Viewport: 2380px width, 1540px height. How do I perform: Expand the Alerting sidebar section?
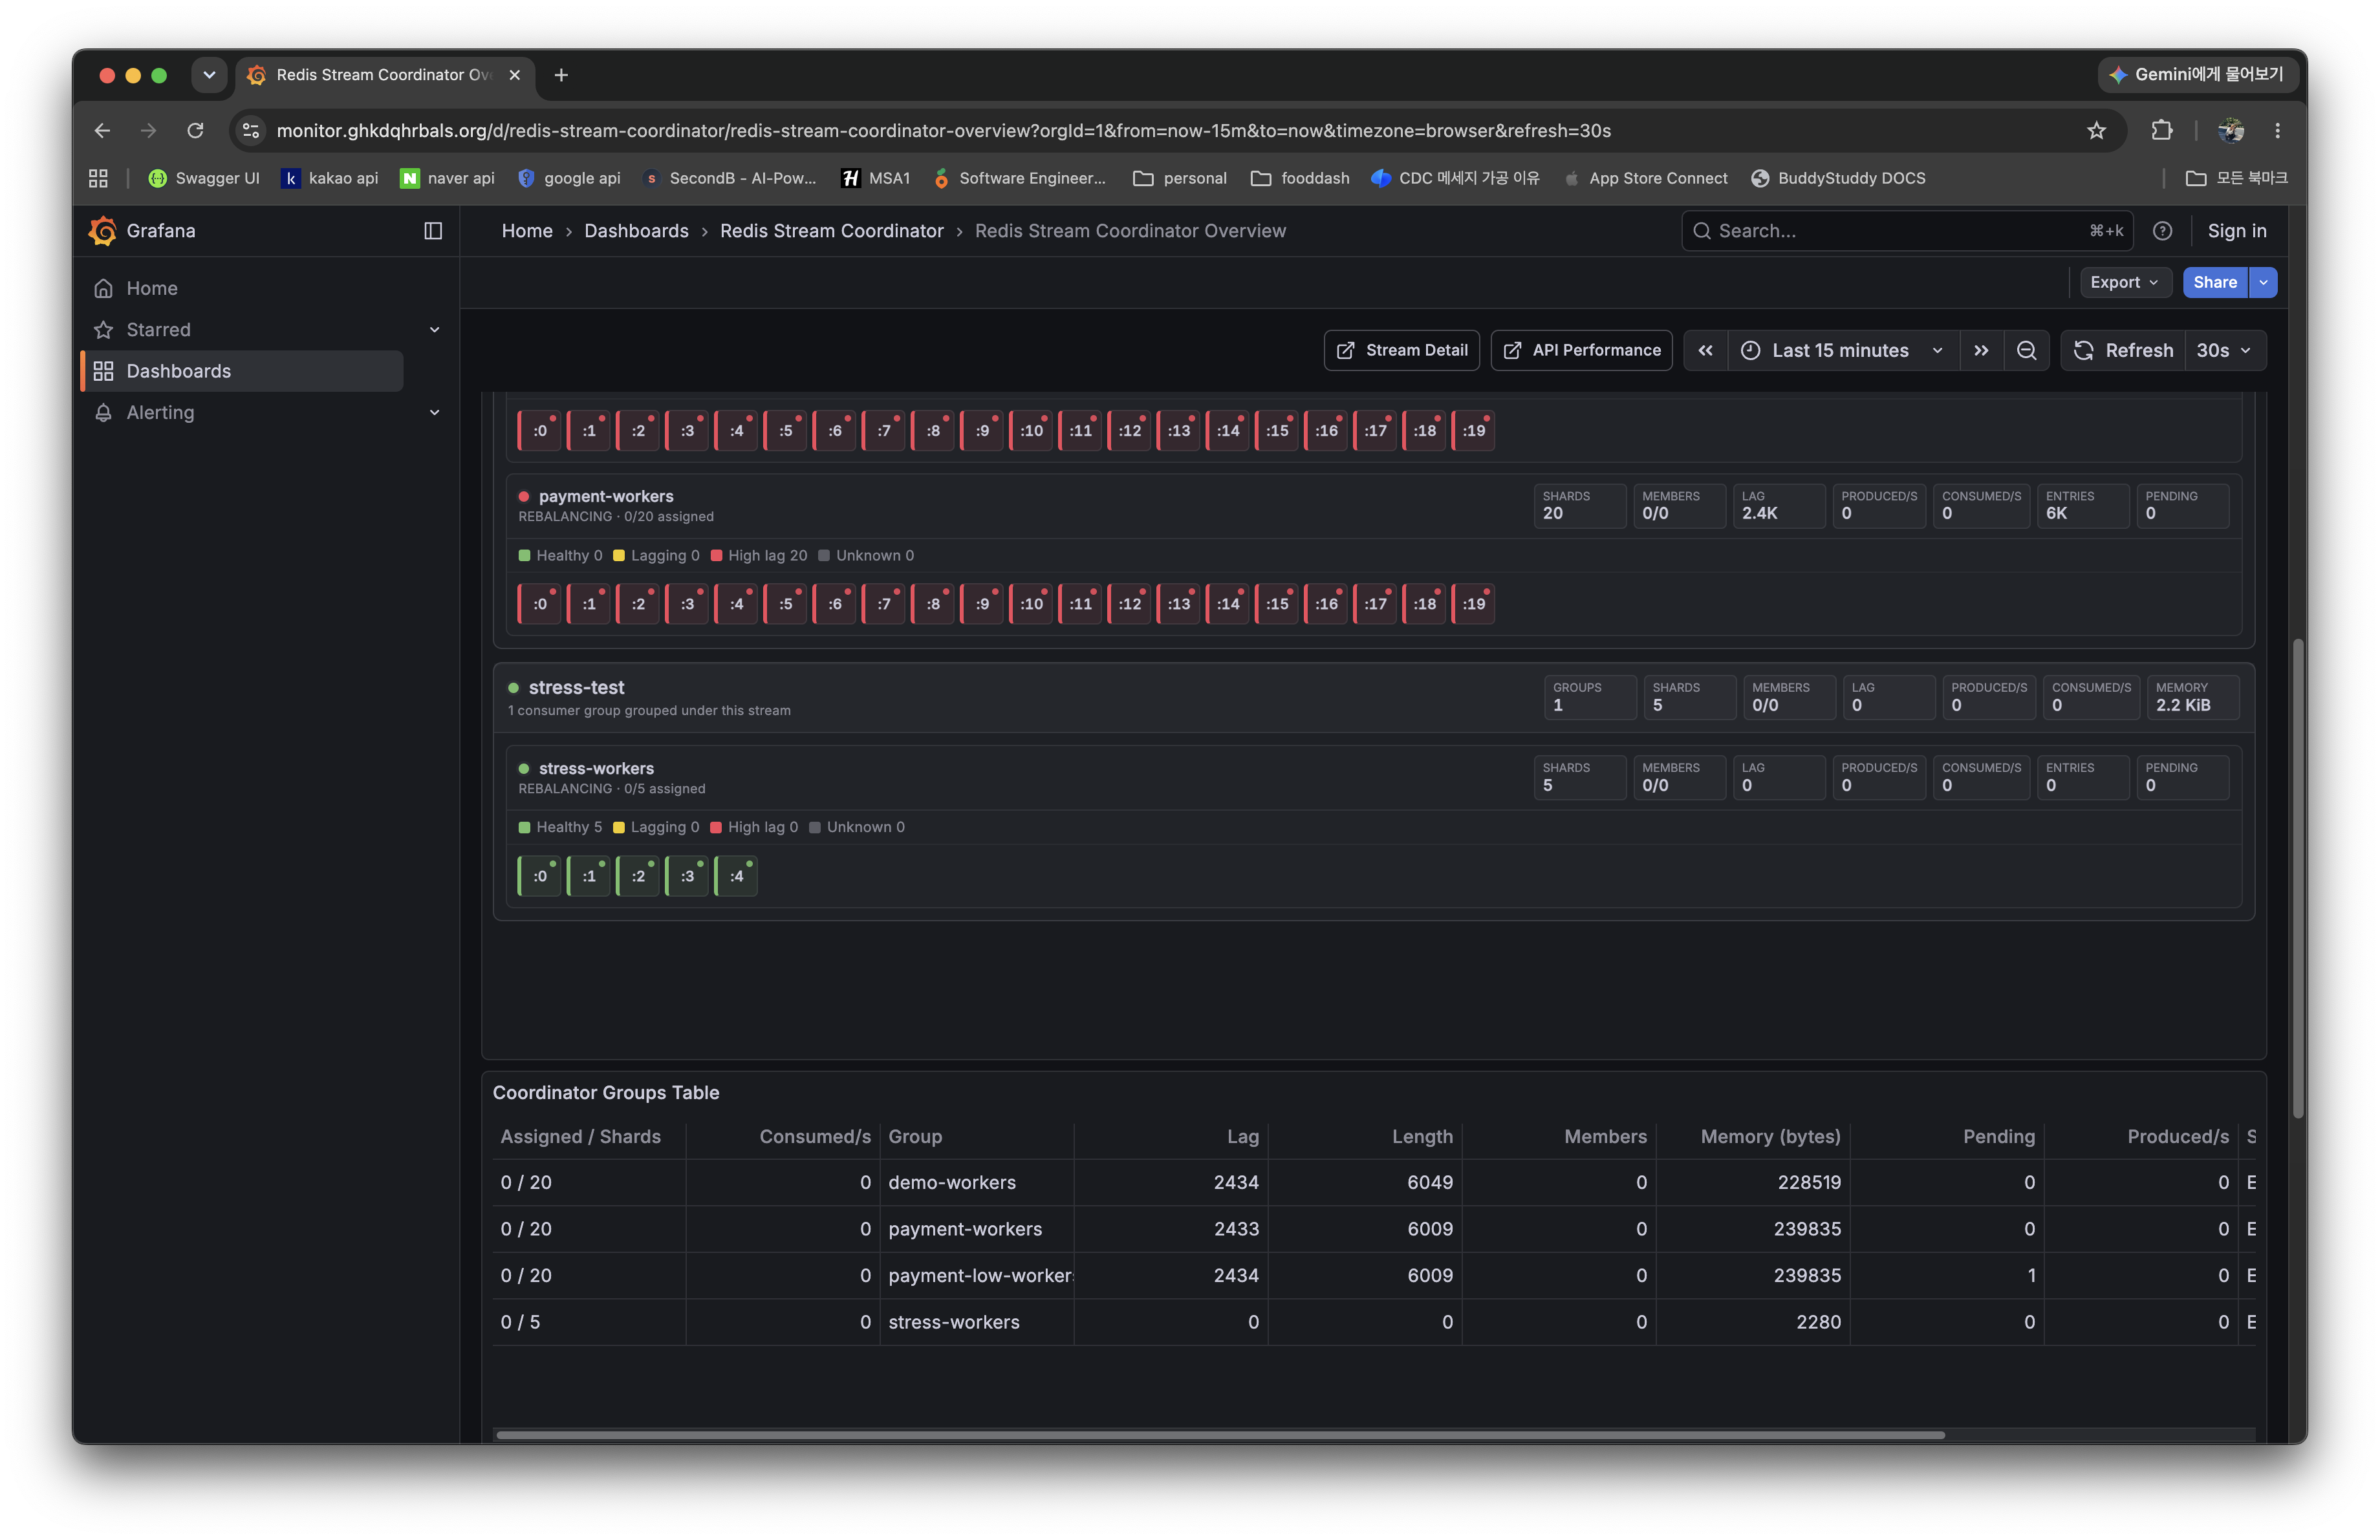coord(435,412)
